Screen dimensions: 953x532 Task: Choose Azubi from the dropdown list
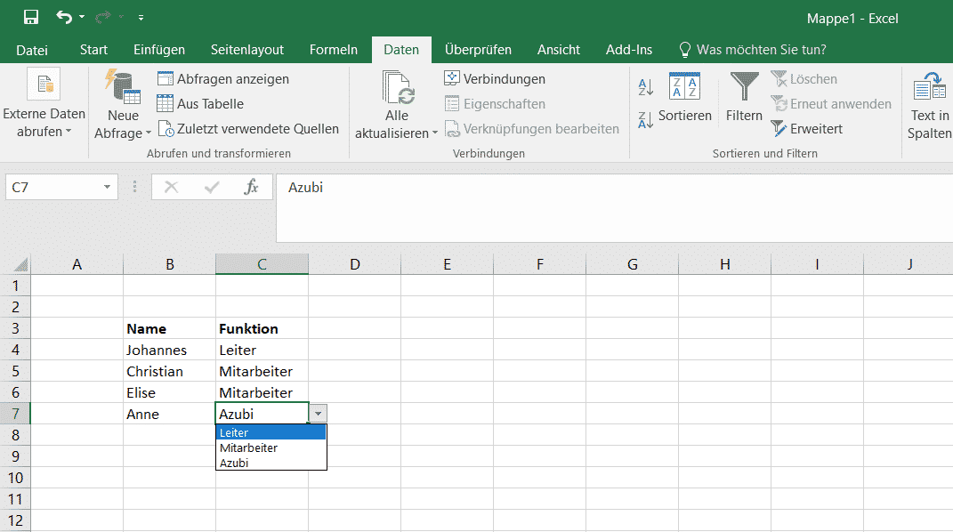[x=271, y=463]
